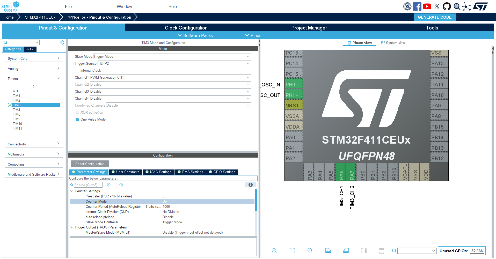Screen dimensions: 496x259
Task: Zoom in on the pinout view
Action: pos(274,251)
